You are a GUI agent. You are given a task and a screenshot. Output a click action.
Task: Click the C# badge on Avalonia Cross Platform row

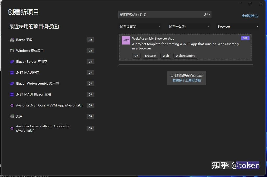click(x=90, y=128)
